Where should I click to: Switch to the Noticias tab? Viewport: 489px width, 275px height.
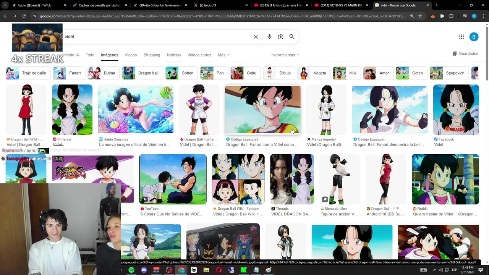click(174, 55)
